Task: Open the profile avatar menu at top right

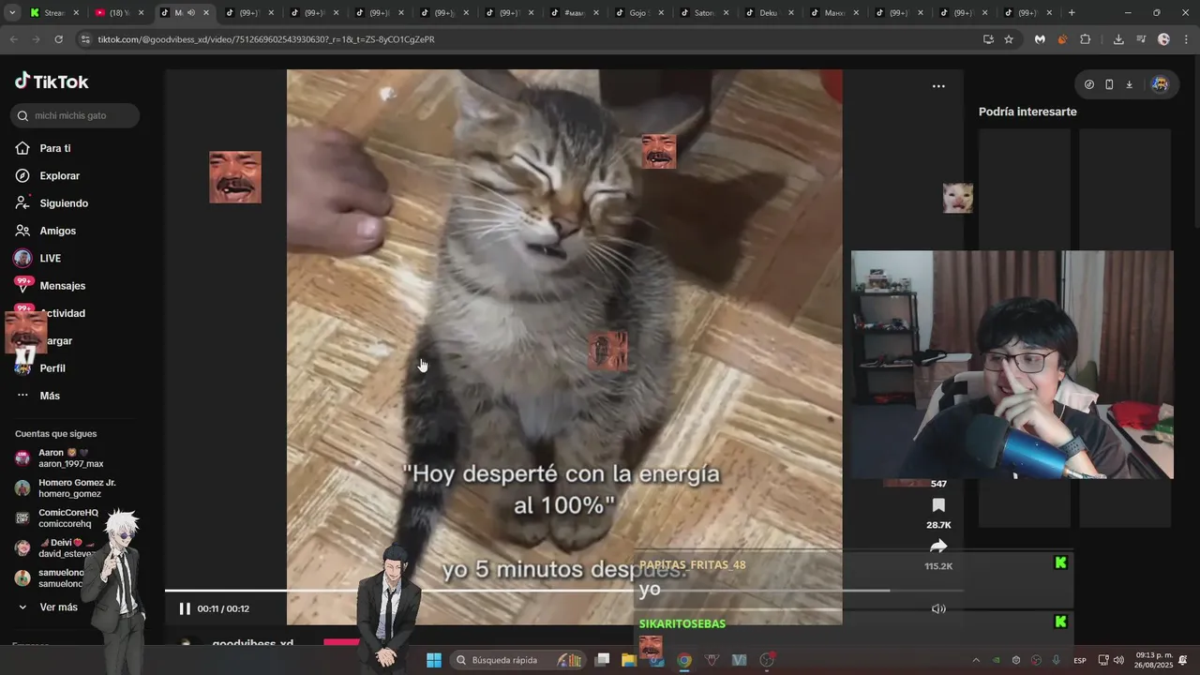Action: click(1160, 84)
